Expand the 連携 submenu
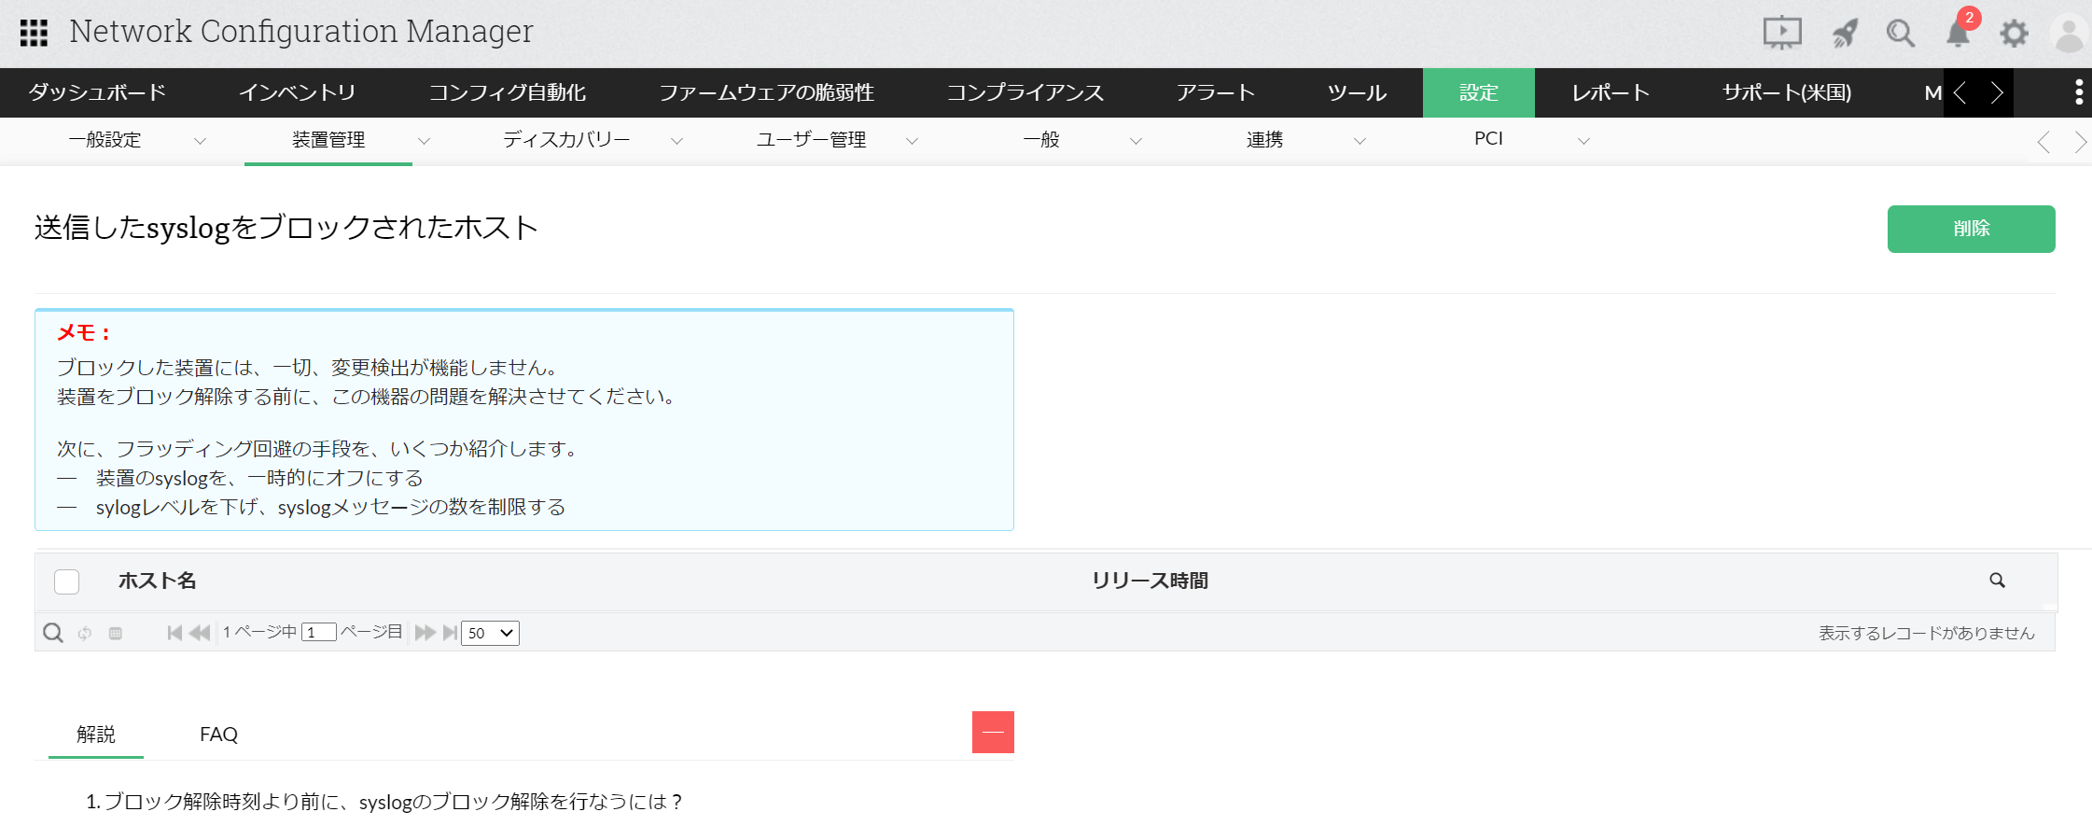The image size is (2092, 826). (x=1360, y=141)
